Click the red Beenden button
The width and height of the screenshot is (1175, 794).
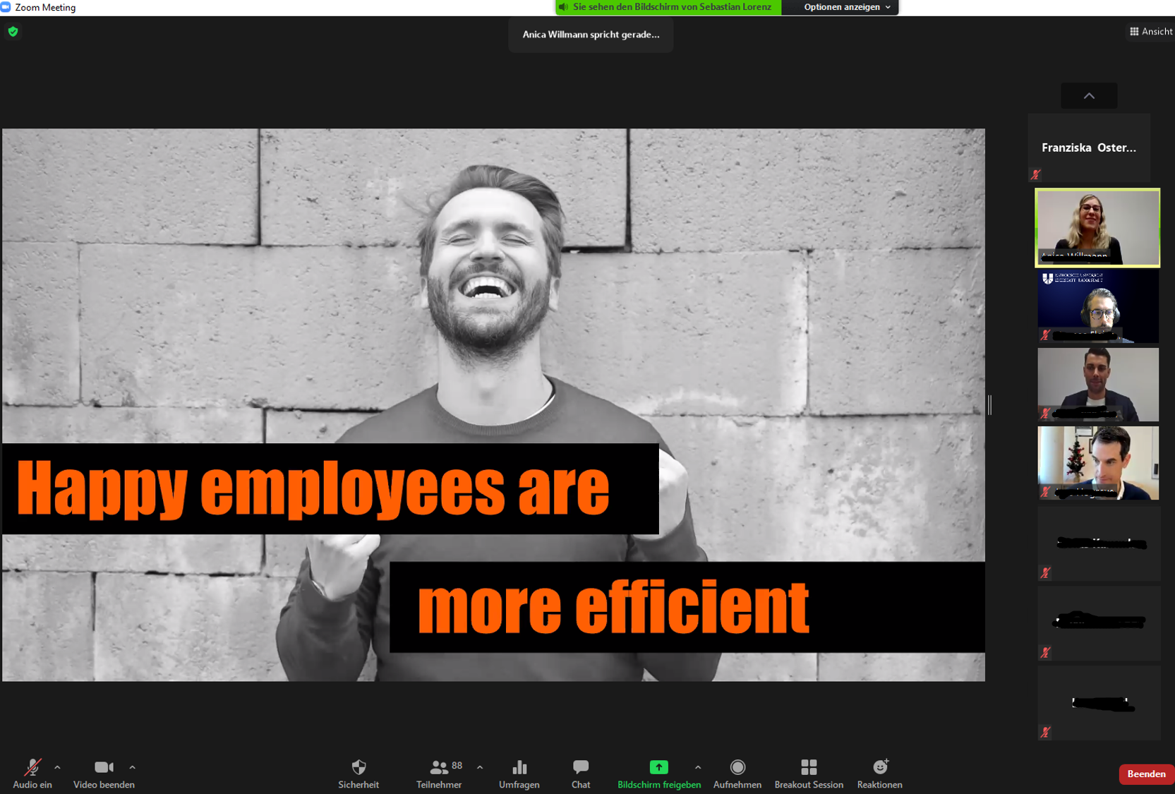(1146, 774)
